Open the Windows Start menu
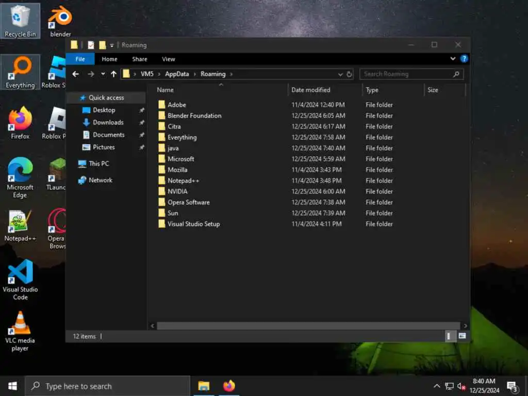 pyautogui.click(x=12, y=386)
